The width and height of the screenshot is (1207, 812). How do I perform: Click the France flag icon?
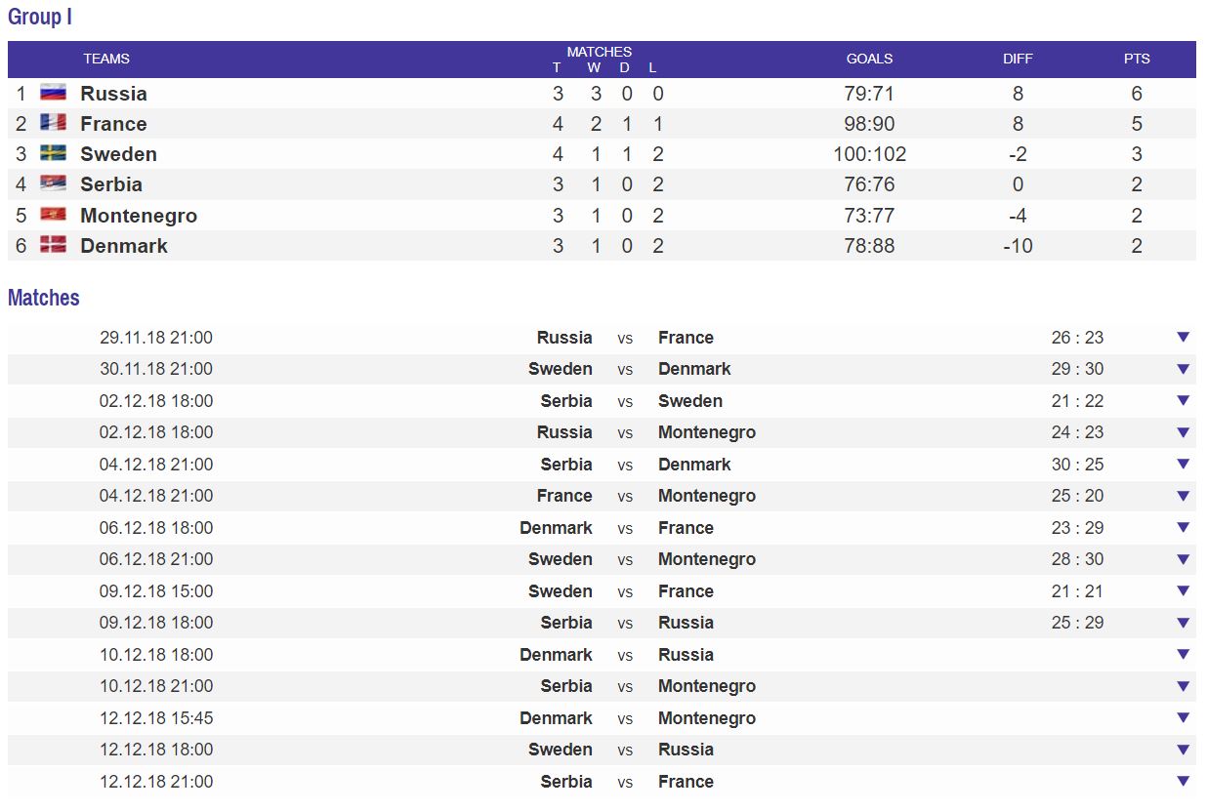point(53,123)
